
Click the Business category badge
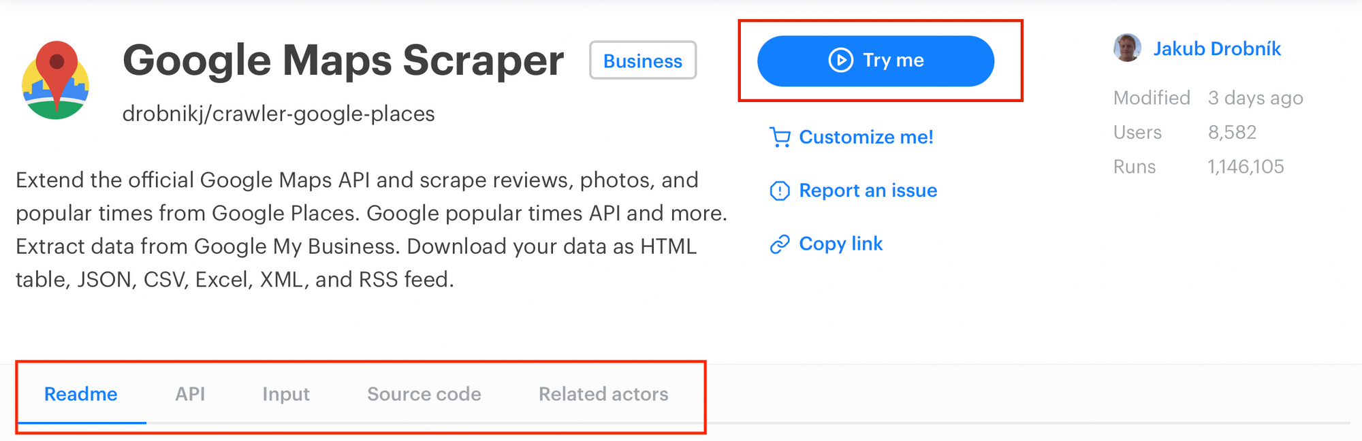pyautogui.click(x=643, y=61)
